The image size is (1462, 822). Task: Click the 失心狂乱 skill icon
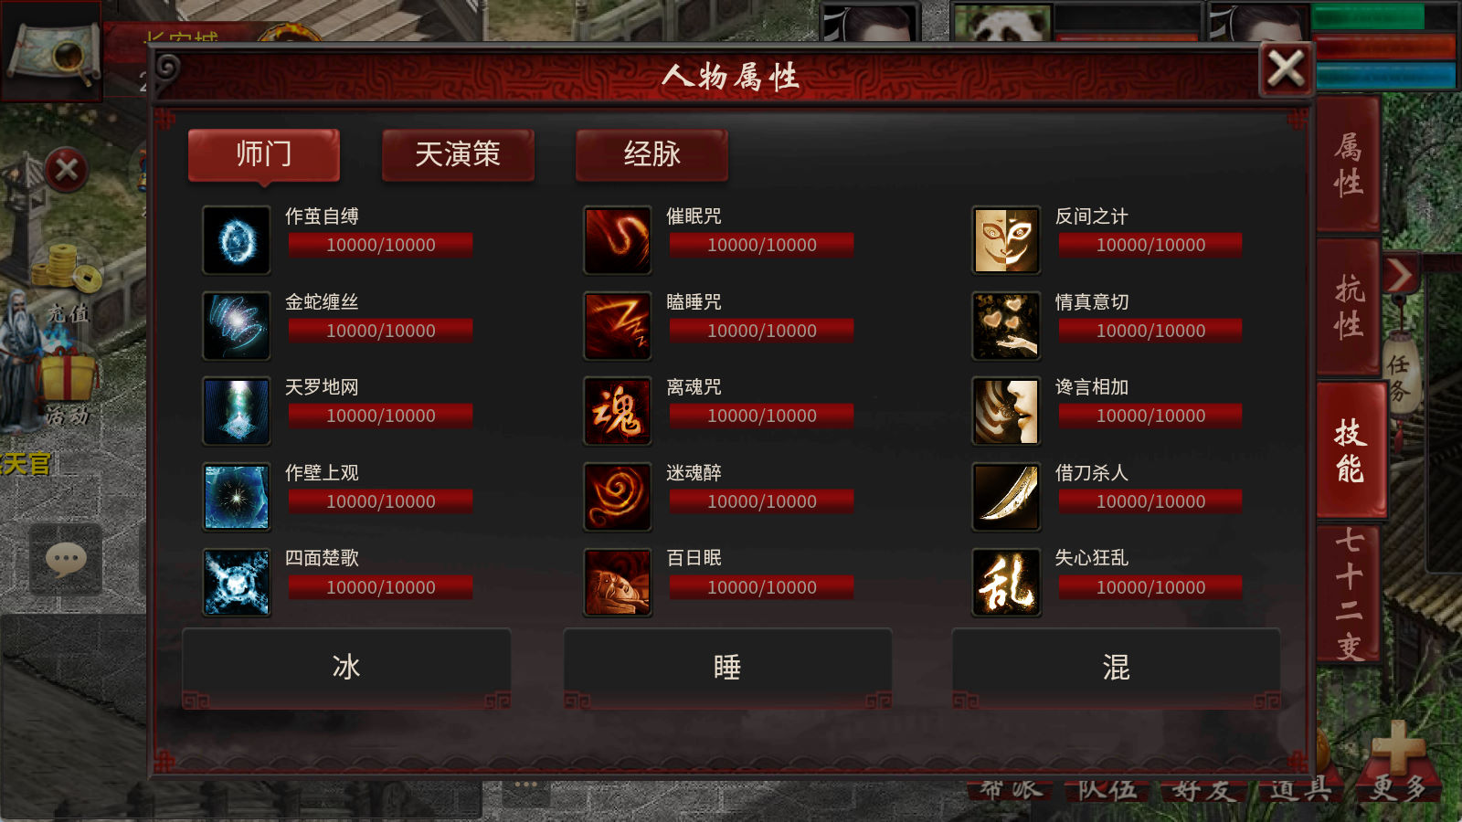(1006, 583)
